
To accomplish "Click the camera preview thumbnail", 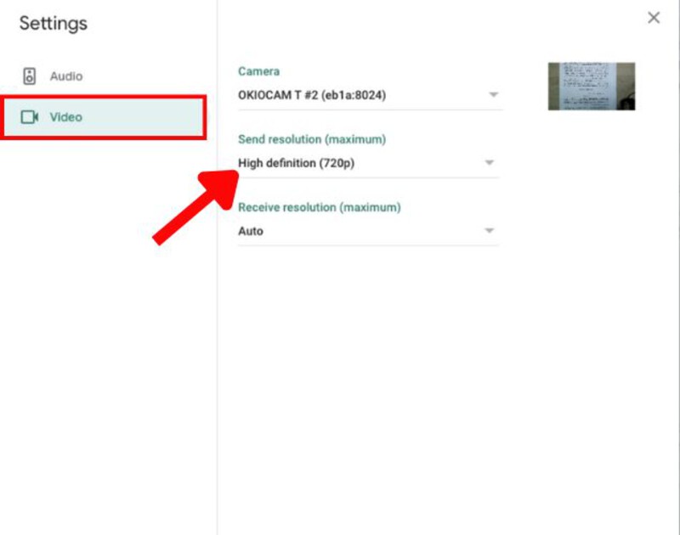I will tap(591, 86).
